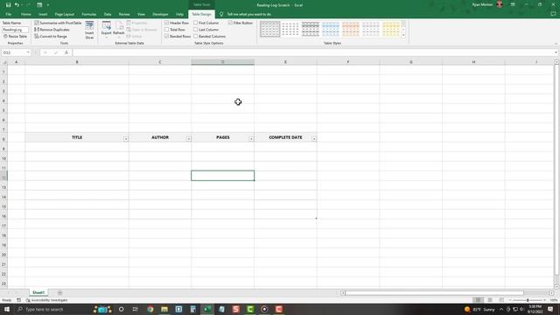Image resolution: width=560 pixels, height=315 pixels.
Task: Toggle the Banded Rows checkbox
Action: (x=167, y=37)
